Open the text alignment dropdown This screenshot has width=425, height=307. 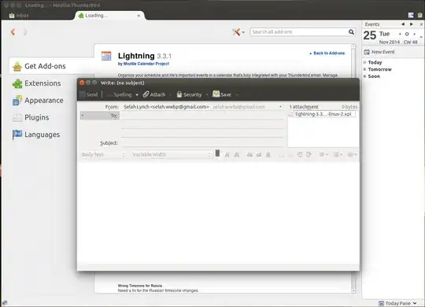(x=323, y=154)
